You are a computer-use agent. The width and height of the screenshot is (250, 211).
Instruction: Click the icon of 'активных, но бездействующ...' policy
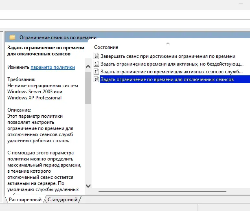click(96, 64)
